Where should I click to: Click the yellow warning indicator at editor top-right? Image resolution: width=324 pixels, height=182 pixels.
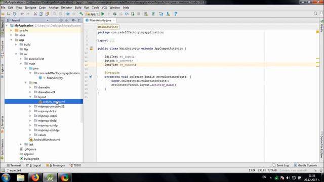317,31
